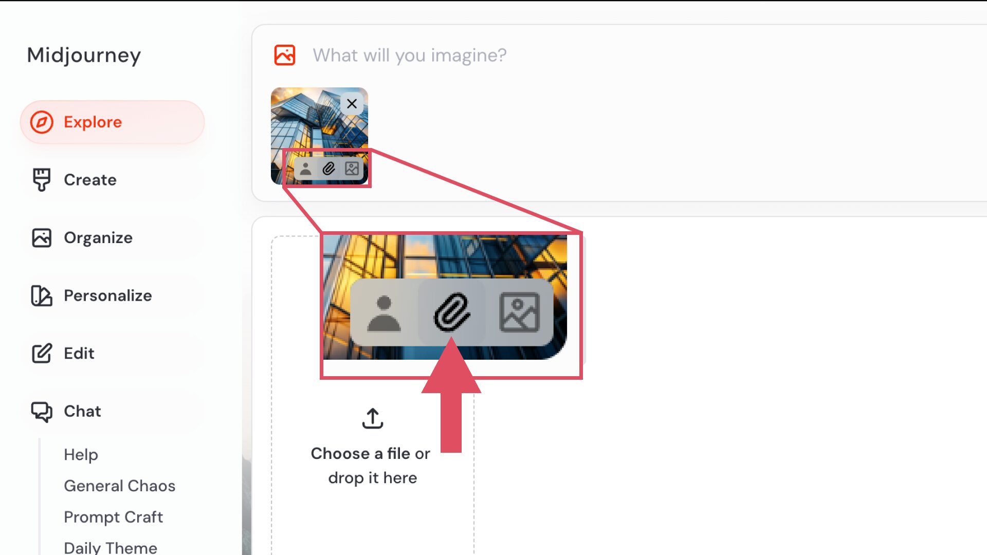Open the Help chat room
This screenshot has height=555, width=987.
(81, 455)
